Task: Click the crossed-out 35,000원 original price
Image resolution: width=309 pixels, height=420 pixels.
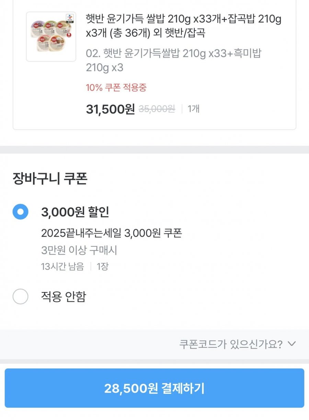Action: 157,109
